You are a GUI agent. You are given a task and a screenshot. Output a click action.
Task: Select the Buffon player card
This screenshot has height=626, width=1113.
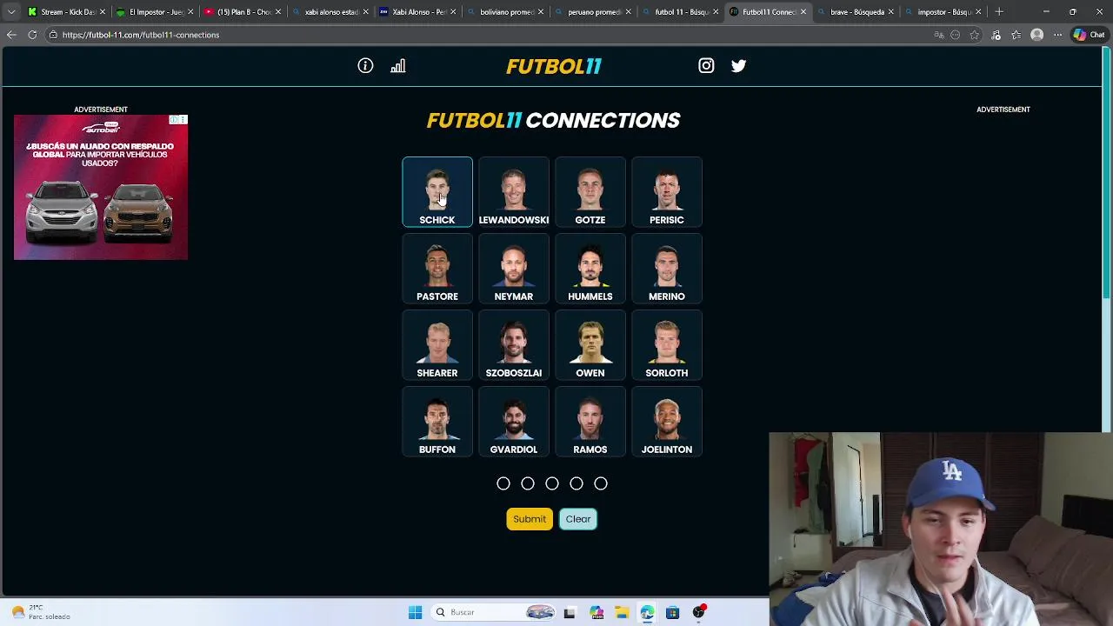(437, 422)
